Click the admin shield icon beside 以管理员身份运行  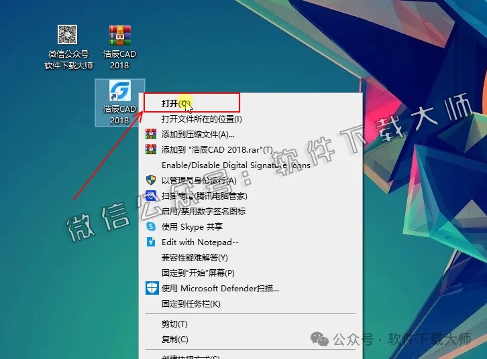(151, 180)
